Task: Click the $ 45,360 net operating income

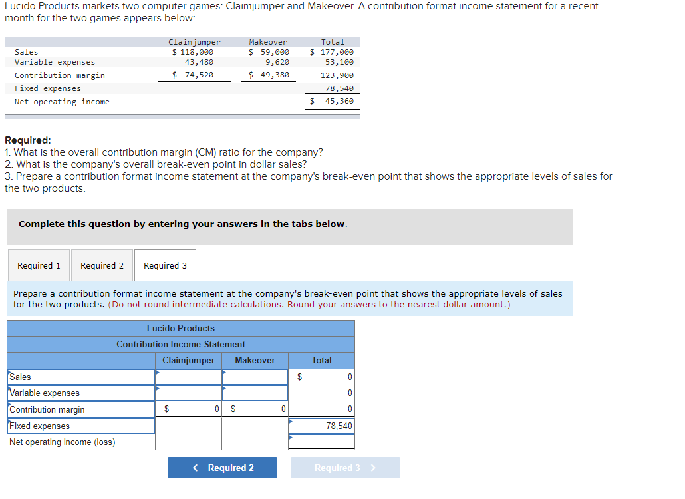Action: pyautogui.click(x=332, y=101)
